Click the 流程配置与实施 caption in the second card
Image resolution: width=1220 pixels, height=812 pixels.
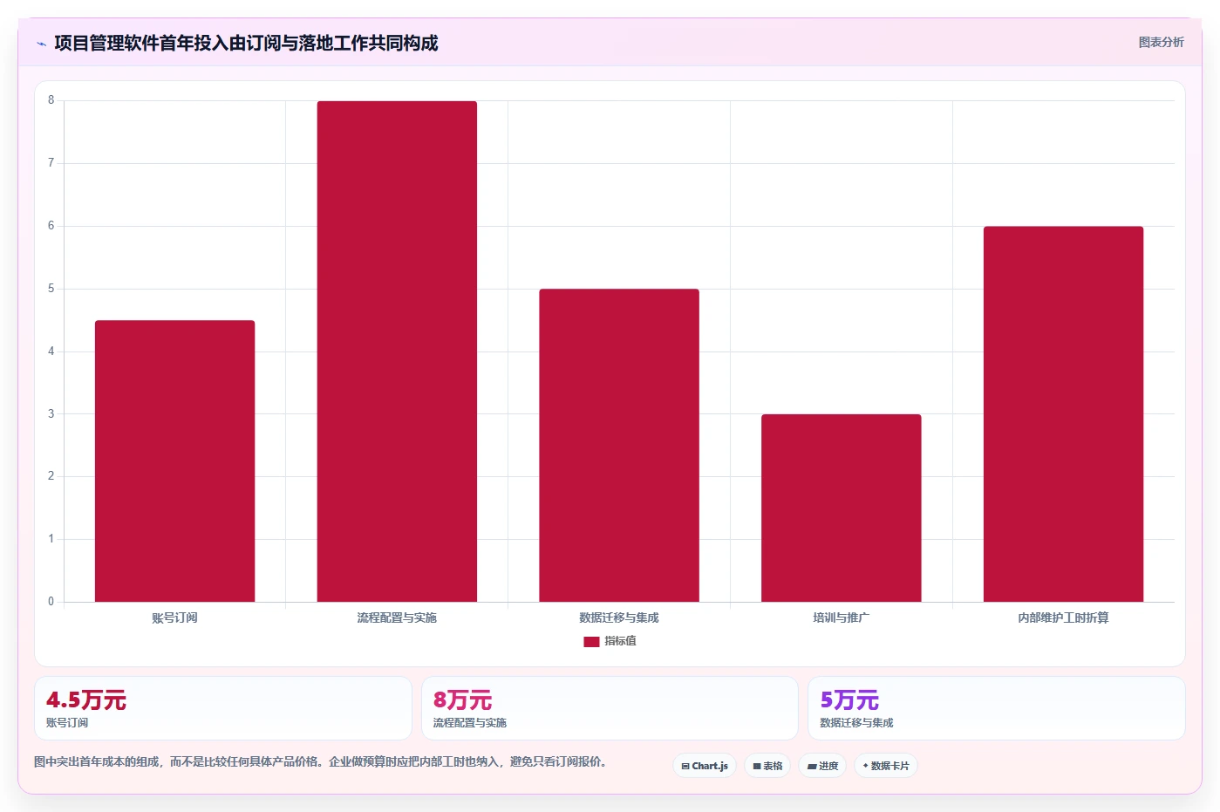(470, 723)
